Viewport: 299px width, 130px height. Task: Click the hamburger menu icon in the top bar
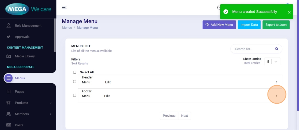[64, 7]
